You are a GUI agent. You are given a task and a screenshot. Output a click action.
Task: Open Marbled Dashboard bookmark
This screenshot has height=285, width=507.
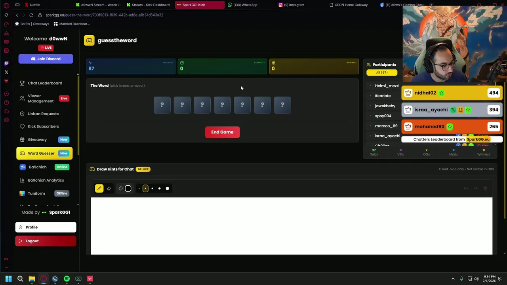point(72,24)
